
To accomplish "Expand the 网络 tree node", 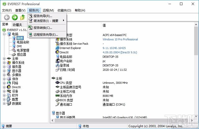I will pyautogui.click(x=4, y=83).
